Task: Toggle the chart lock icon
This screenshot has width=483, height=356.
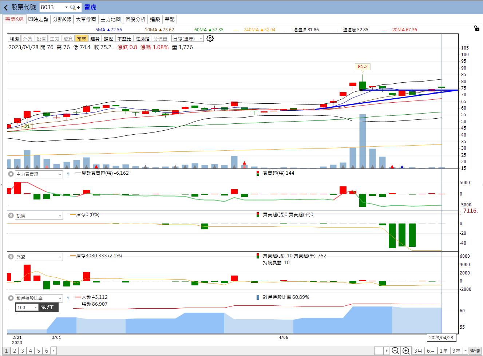Action: (477, 28)
